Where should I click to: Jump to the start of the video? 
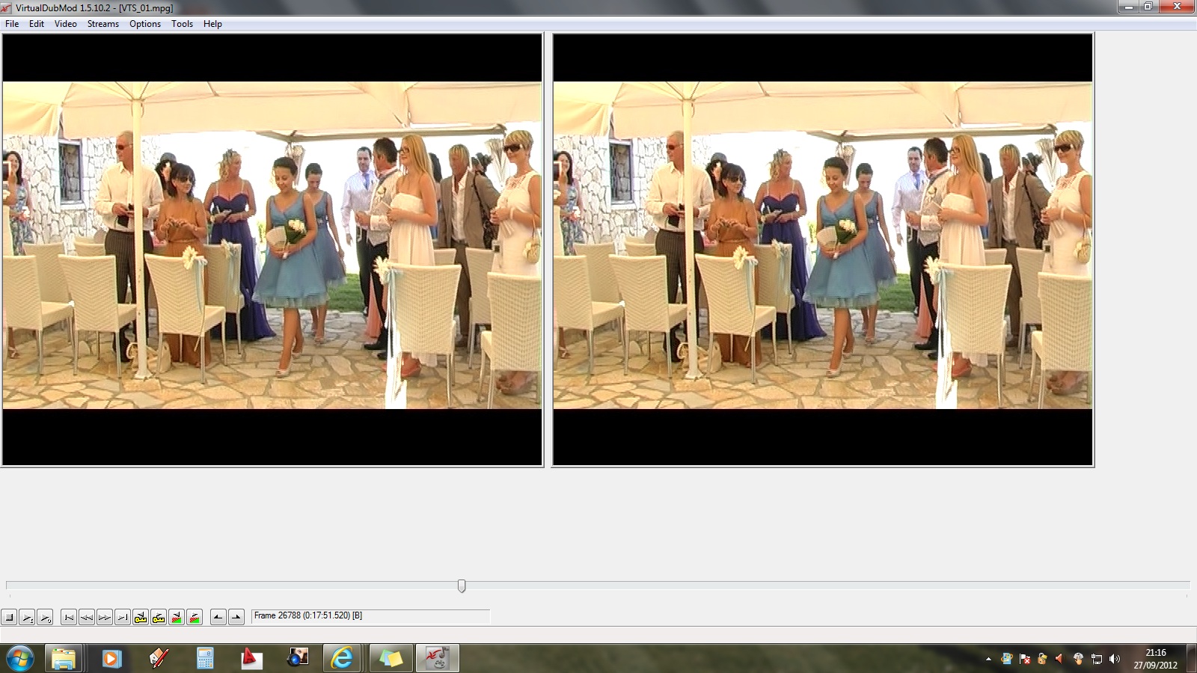69,617
